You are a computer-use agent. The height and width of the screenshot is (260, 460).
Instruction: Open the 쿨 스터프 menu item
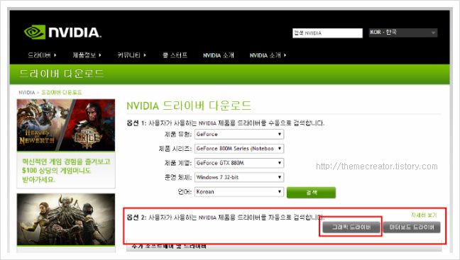coord(175,55)
